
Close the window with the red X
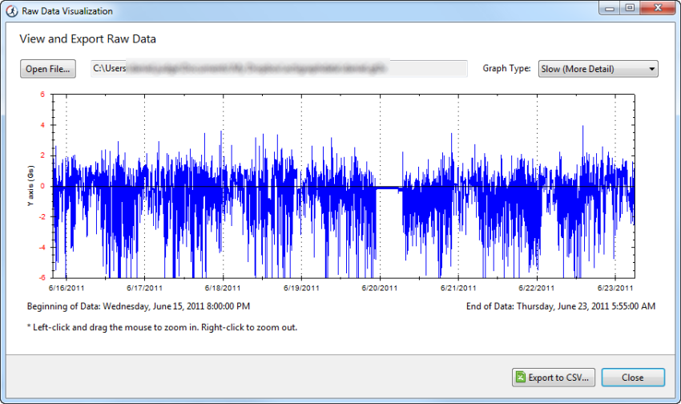658,9
